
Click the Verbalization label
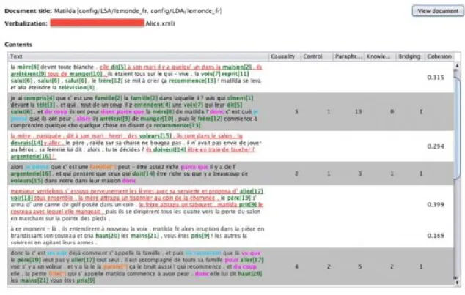click(x=26, y=23)
